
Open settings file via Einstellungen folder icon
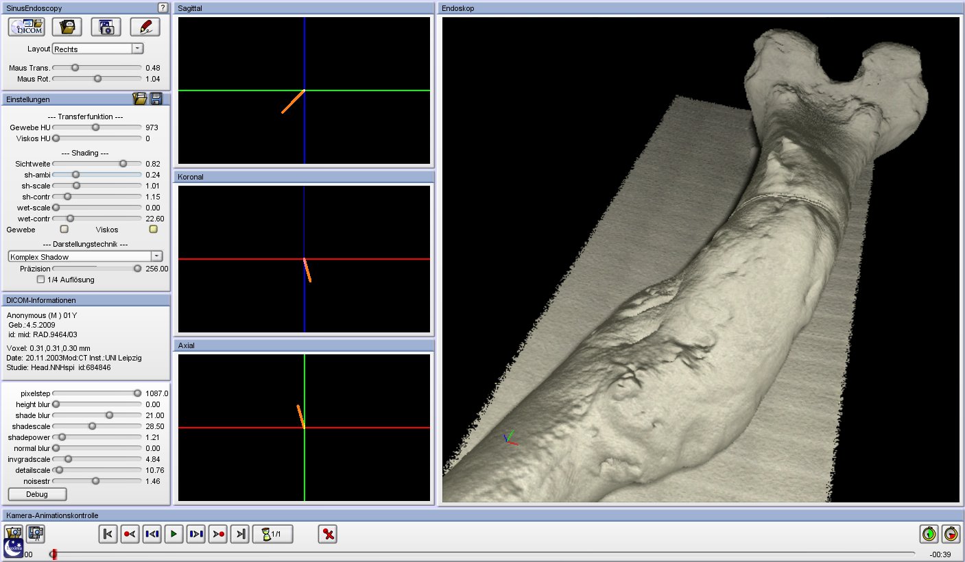coord(140,99)
